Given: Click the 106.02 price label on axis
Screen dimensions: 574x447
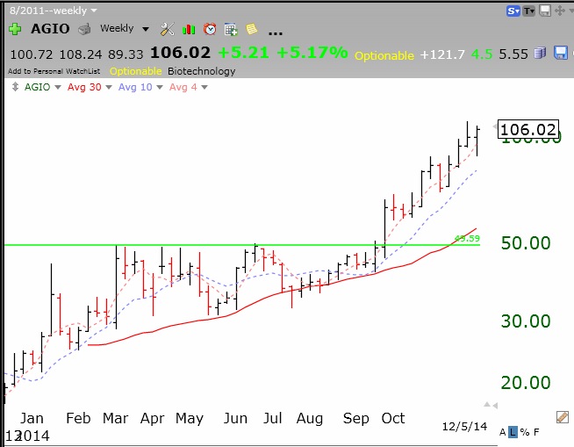Looking at the screenshot, I should click(528, 129).
